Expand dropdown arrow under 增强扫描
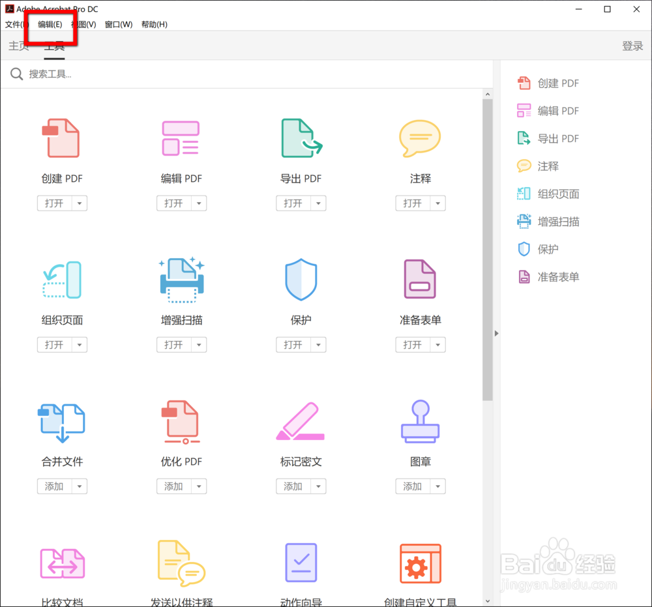The height and width of the screenshot is (607, 652). (199, 345)
